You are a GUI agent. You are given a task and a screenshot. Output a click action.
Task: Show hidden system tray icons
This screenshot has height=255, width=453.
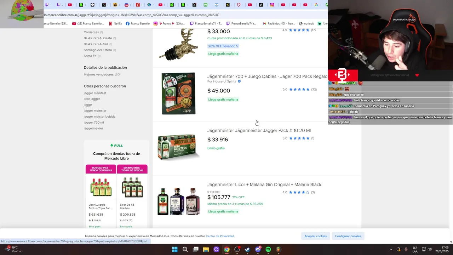click(x=391, y=249)
